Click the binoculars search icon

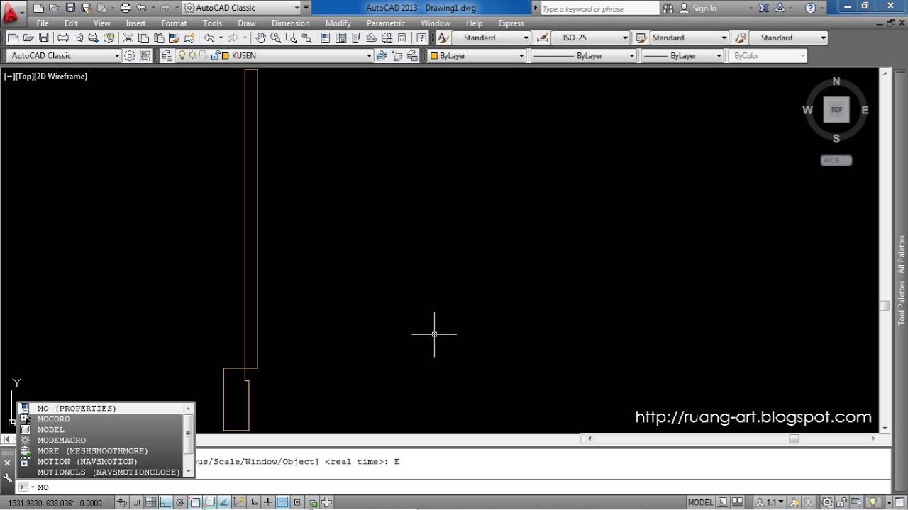click(668, 8)
